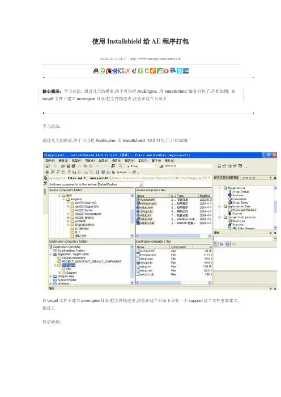The image size is (281, 397).
Task: Sort source files by the Type column
Action: [x=187, y=196]
